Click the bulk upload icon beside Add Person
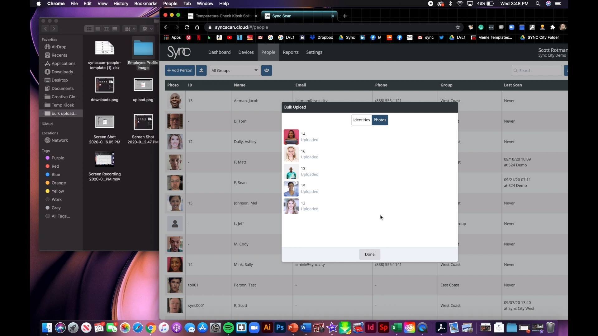The width and height of the screenshot is (598, 336). coord(201,70)
